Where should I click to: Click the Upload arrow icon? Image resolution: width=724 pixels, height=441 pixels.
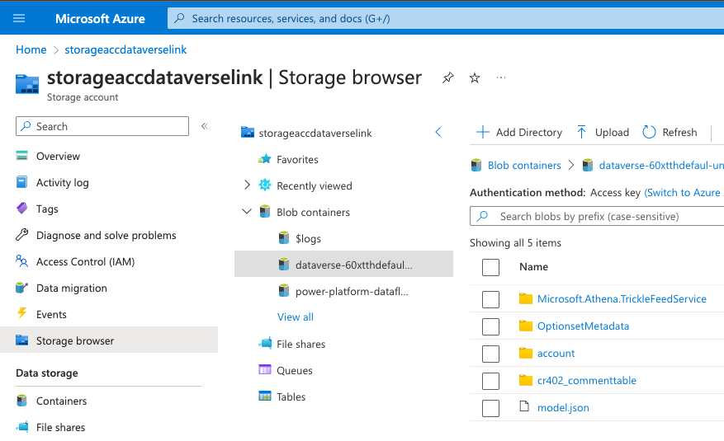point(582,132)
